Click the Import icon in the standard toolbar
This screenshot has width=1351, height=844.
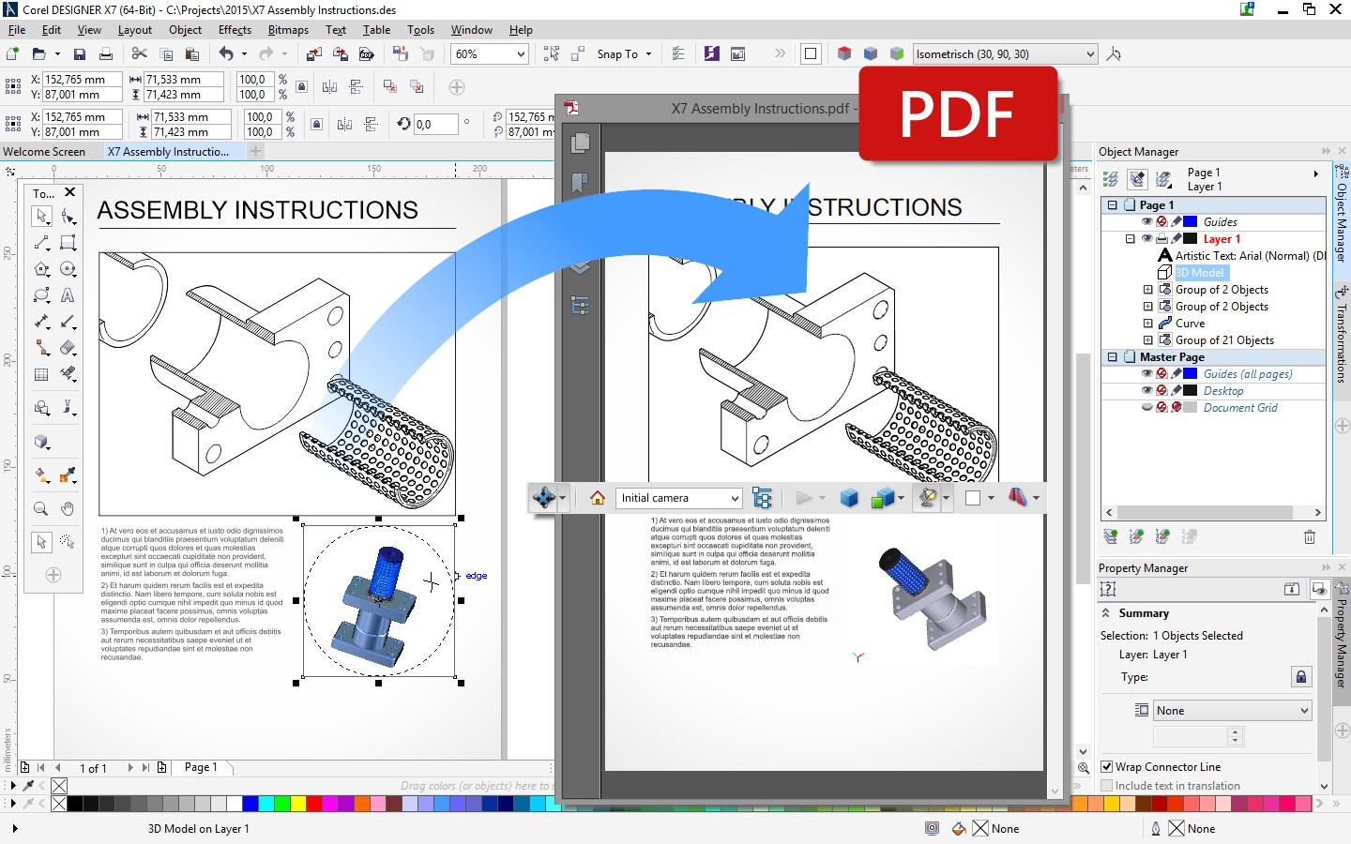(x=314, y=54)
